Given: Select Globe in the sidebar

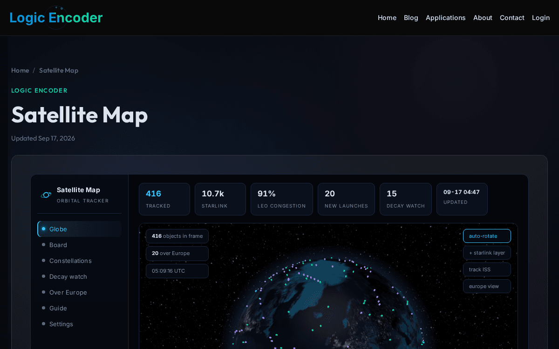Looking at the screenshot, I should (80, 229).
